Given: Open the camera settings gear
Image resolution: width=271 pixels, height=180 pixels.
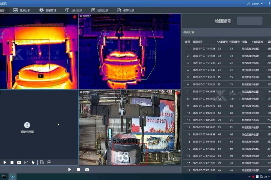Looking at the screenshot, I should (49, 162).
